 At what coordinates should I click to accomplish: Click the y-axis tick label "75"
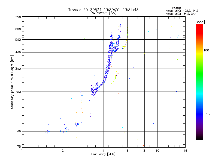[19, 147]
